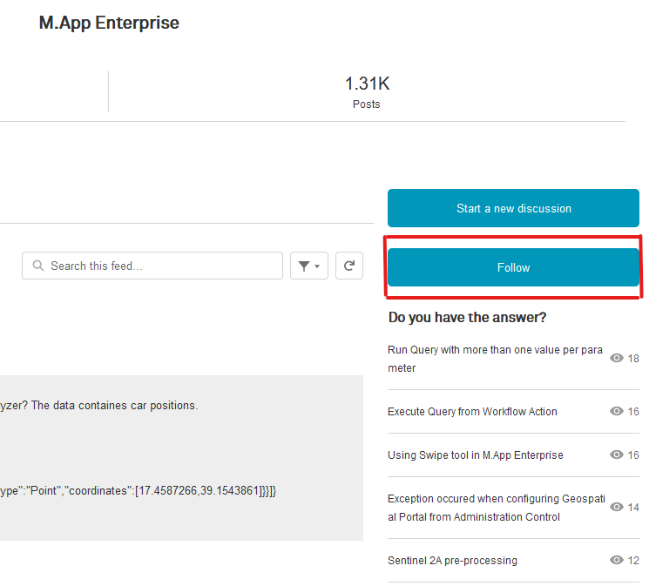Screen dimensions: 649x586
Task: Refresh the feed with the reload icon
Action: click(348, 266)
